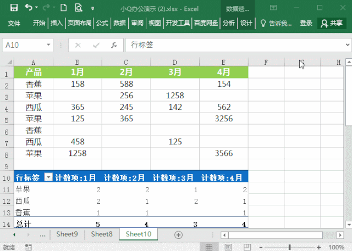The image size is (352, 251).
Task: Select column F header
Action: pos(266,62)
